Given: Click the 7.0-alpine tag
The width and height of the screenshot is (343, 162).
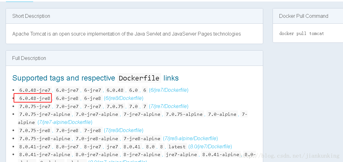Looking at the screenshot, I should coord(222,114).
